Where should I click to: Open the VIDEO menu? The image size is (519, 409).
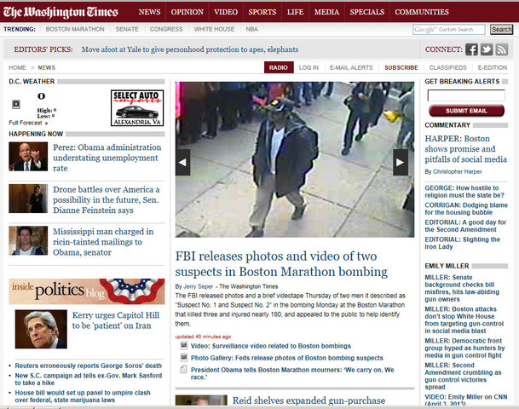point(226,12)
